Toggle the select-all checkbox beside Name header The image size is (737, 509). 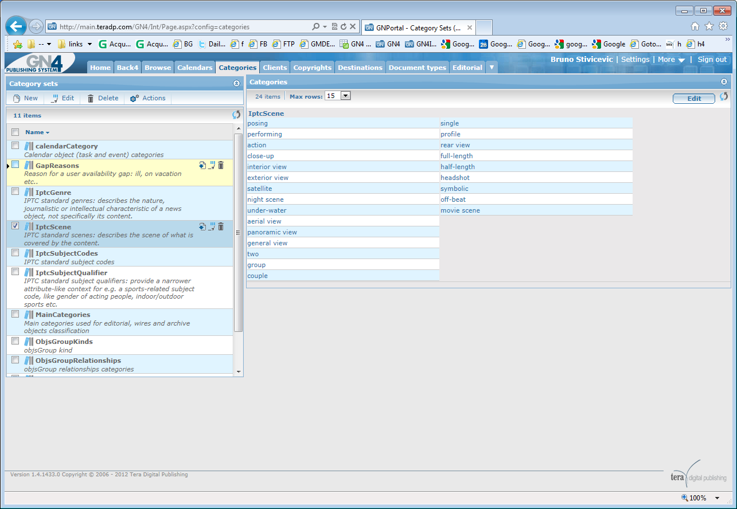click(x=15, y=132)
